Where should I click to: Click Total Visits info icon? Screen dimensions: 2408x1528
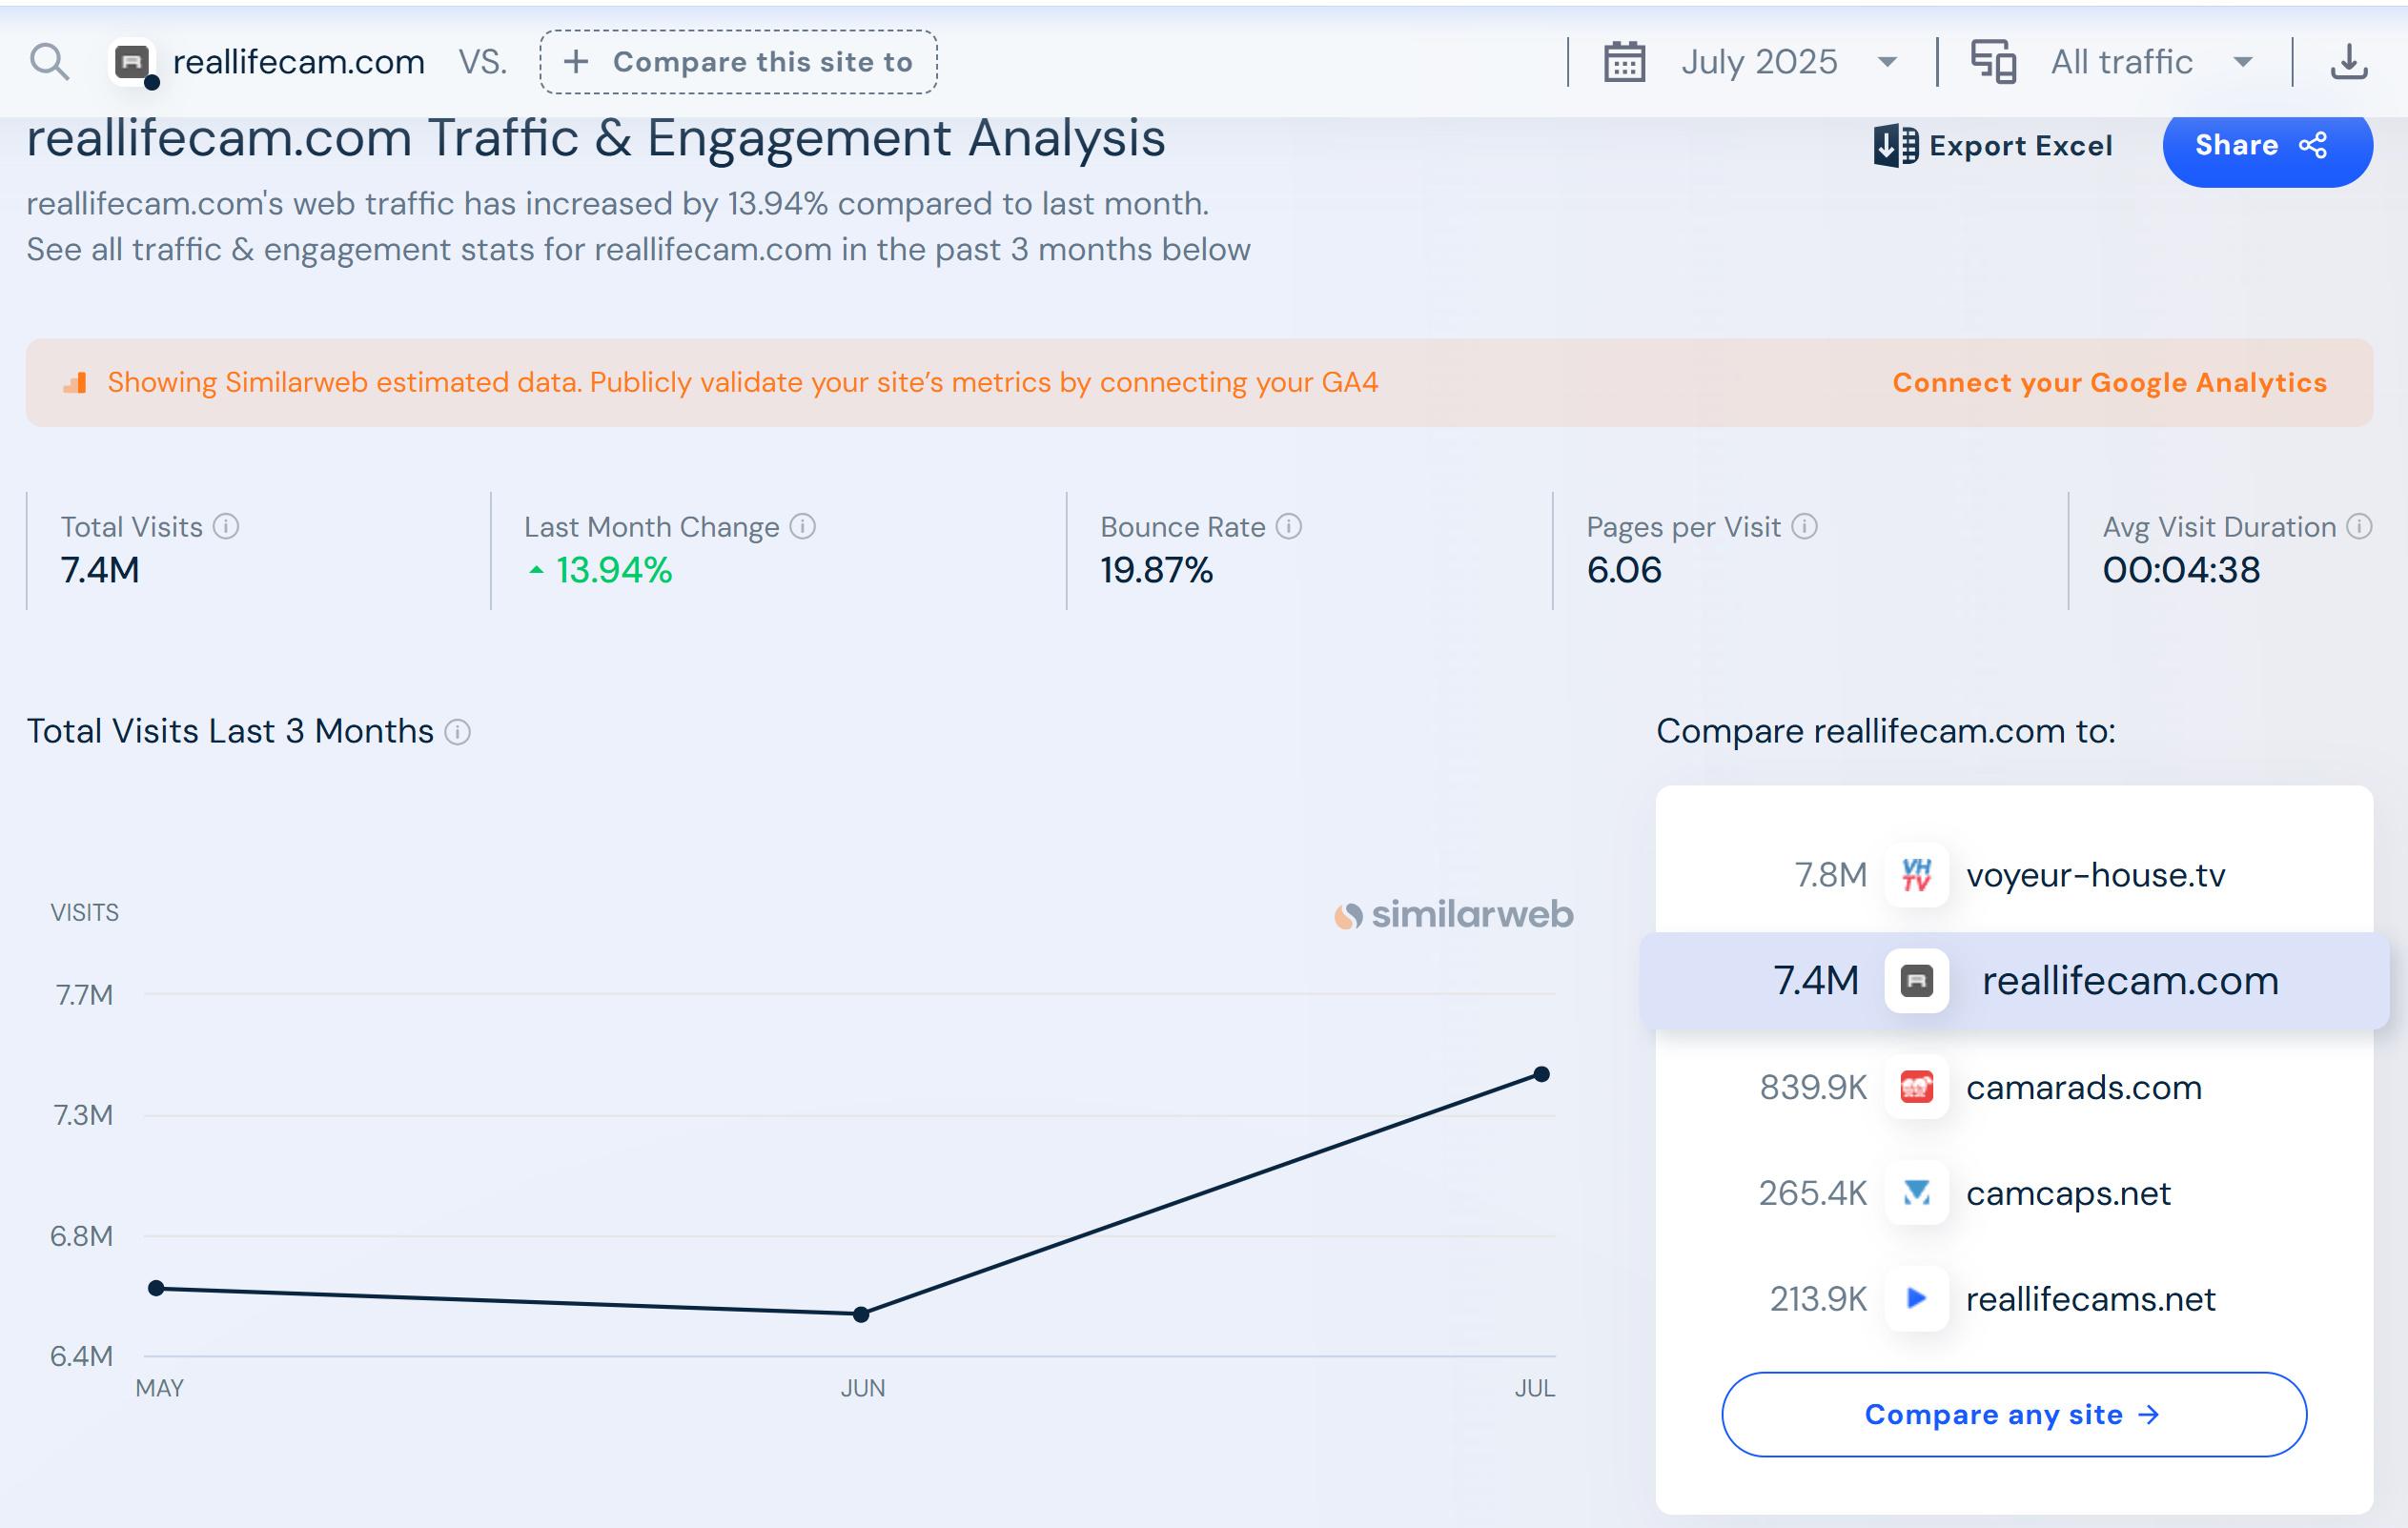click(x=227, y=526)
